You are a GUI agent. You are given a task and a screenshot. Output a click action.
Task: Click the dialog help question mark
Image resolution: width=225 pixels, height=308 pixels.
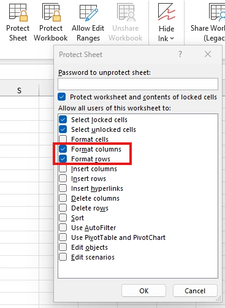pos(180,54)
